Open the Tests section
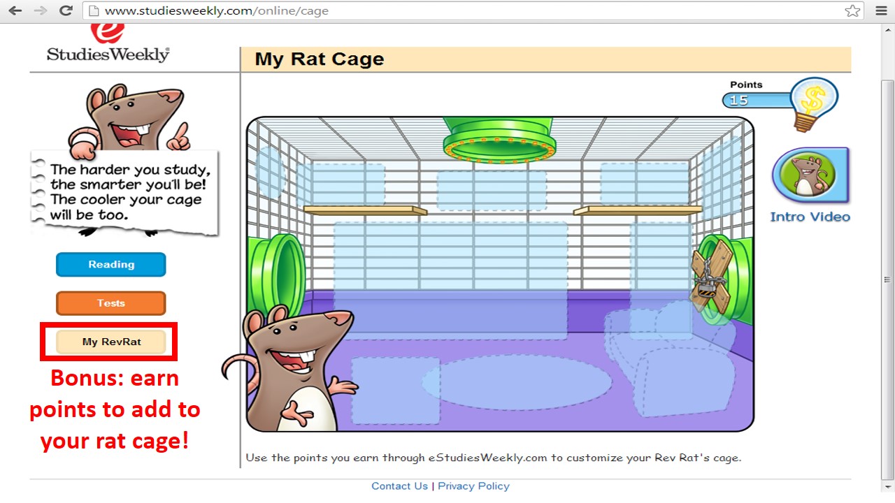This screenshot has width=895, height=503. (x=111, y=303)
